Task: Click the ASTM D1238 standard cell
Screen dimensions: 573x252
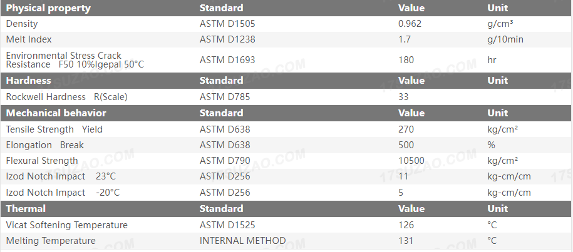Action: pos(227,39)
